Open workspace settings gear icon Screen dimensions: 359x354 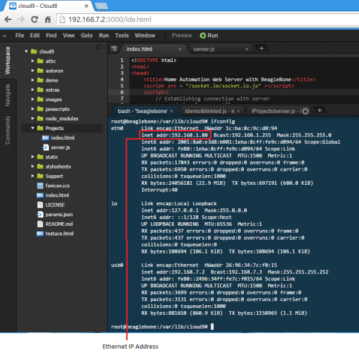click(x=100, y=48)
